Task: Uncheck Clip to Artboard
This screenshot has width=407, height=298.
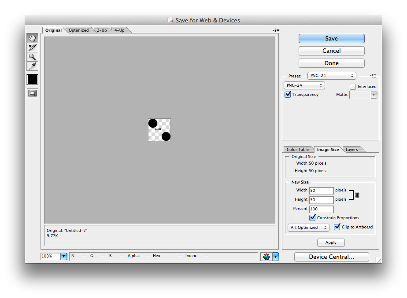Action: coord(337,227)
